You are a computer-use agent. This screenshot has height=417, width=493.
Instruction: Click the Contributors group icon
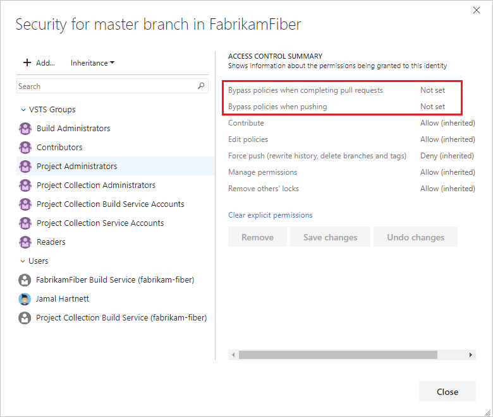point(25,148)
